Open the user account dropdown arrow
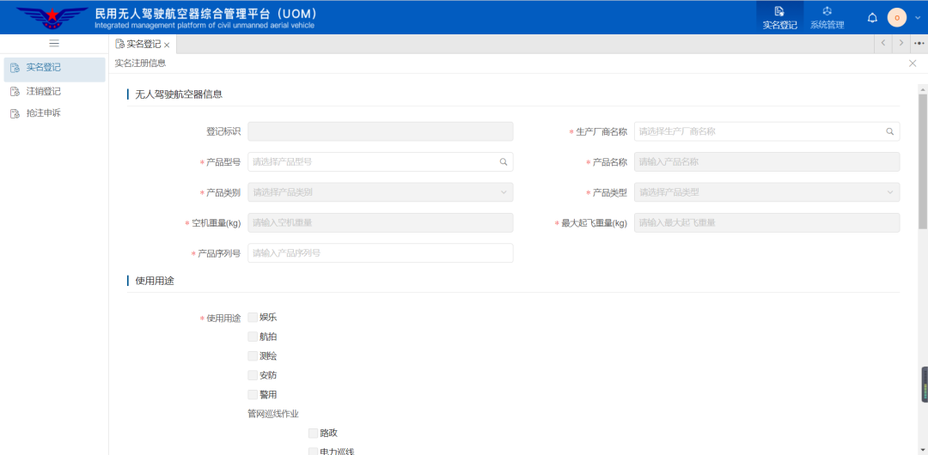 [917, 17]
